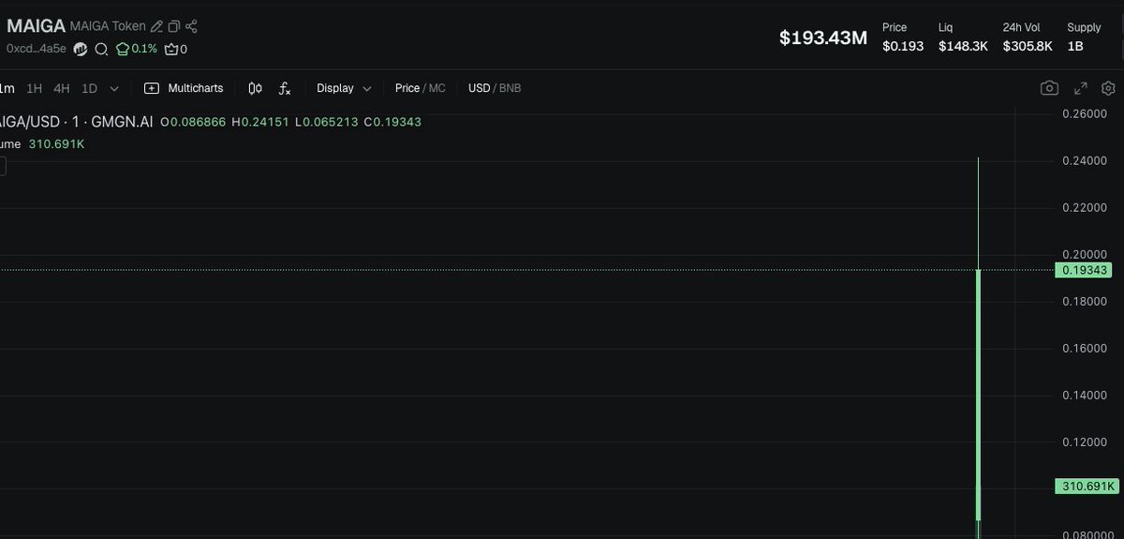Screen dimensions: 1124x539
Task: Expand the chart to fullscreen
Action: pos(1080,88)
